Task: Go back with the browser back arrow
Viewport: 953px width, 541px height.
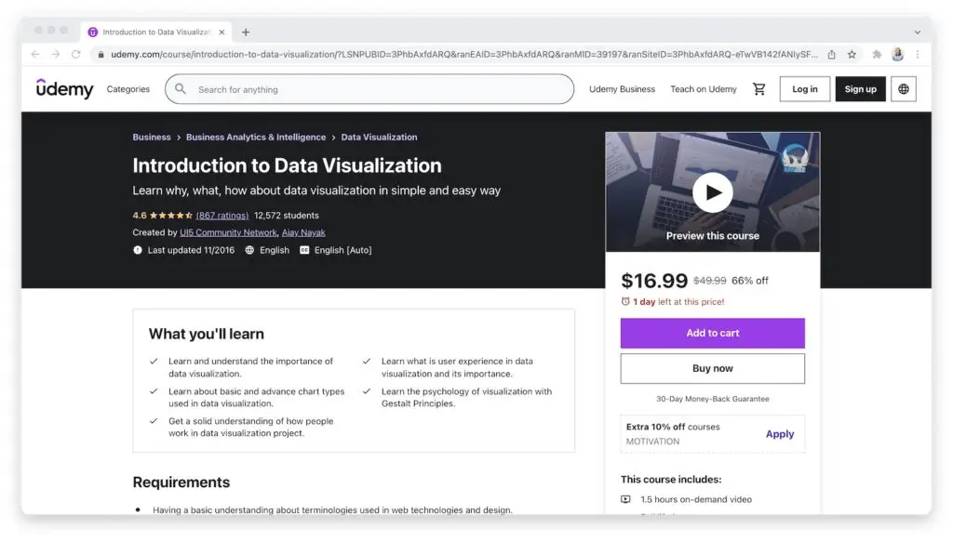Action: 35,54
